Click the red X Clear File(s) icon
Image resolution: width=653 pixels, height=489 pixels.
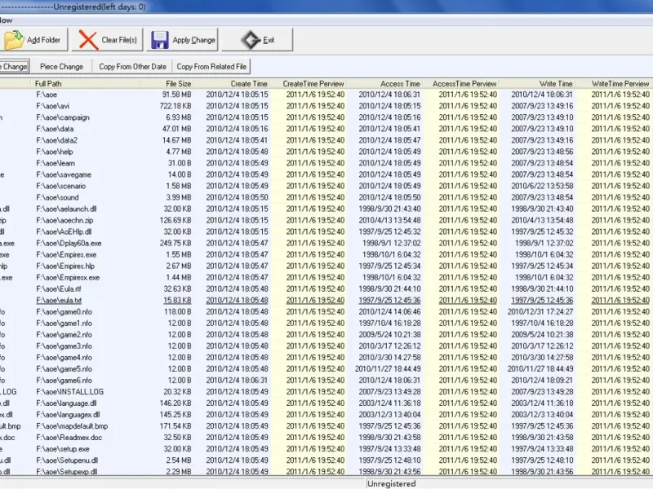[88, 40]
